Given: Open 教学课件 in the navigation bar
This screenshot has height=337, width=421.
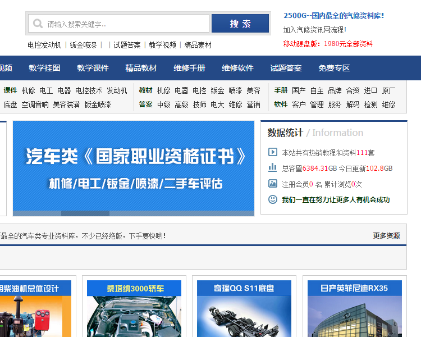Looking at the screenshot, I should coord(93,68).
